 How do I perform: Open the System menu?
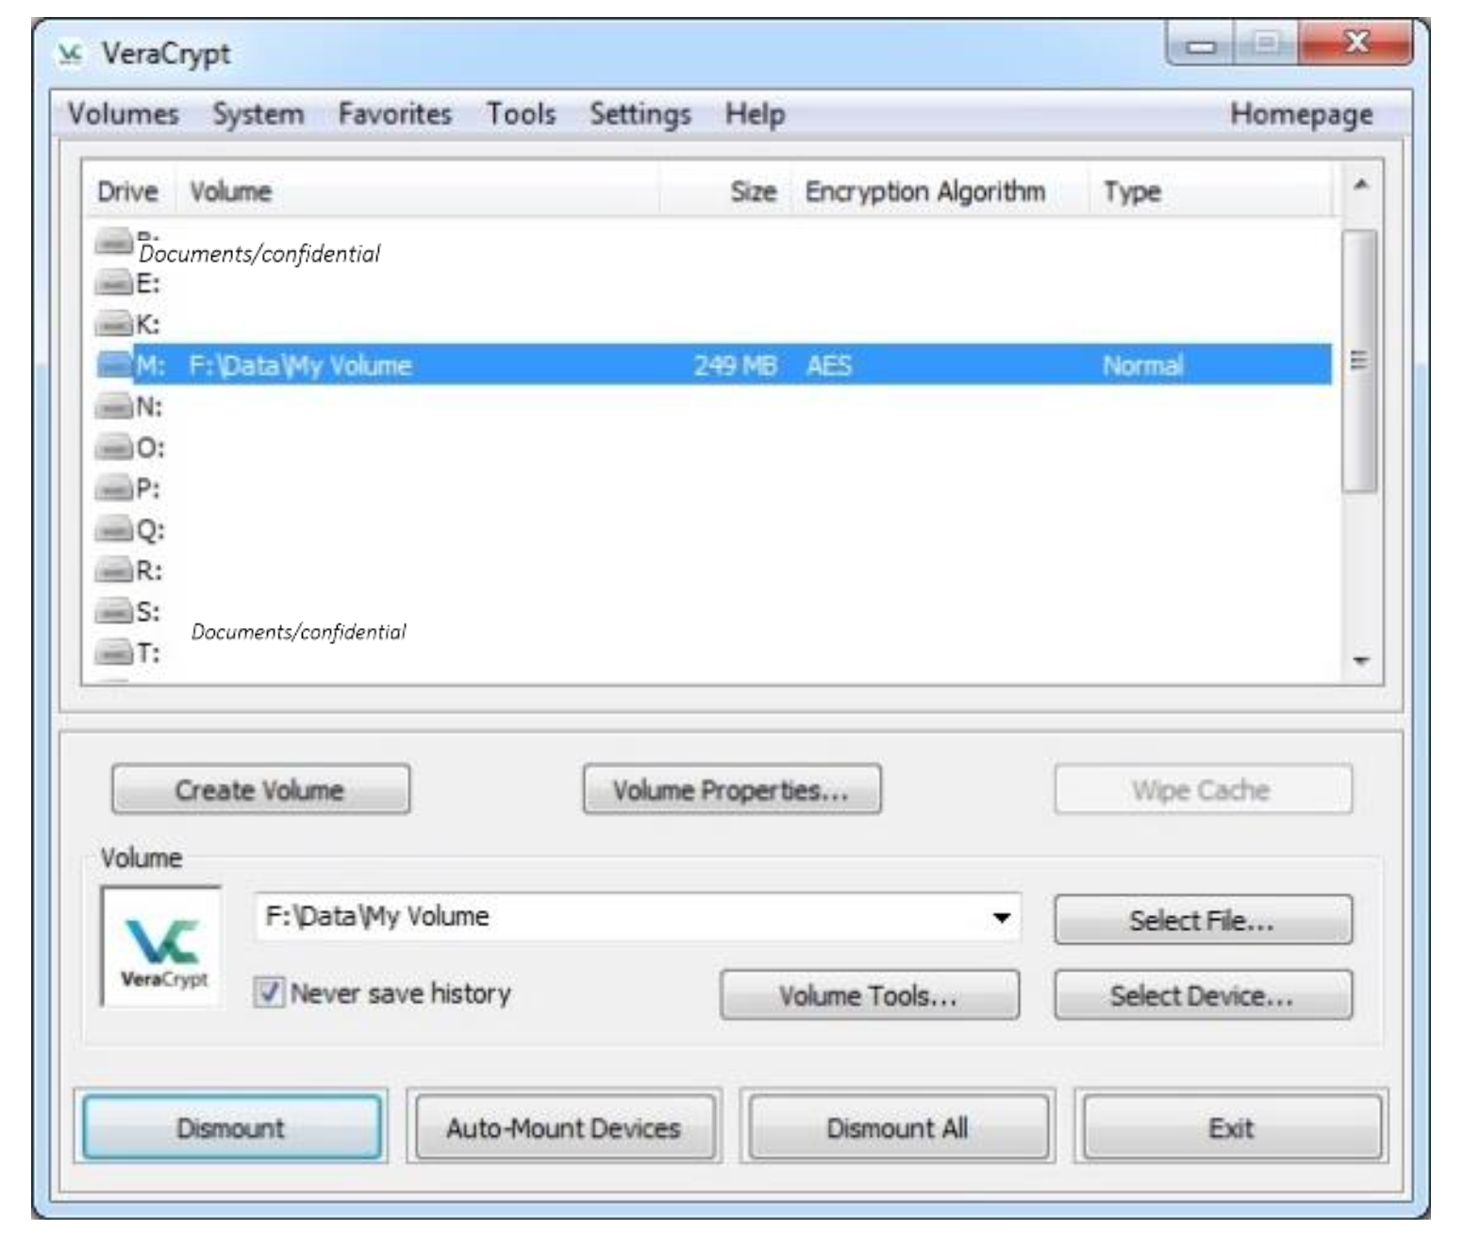(258, 114)
